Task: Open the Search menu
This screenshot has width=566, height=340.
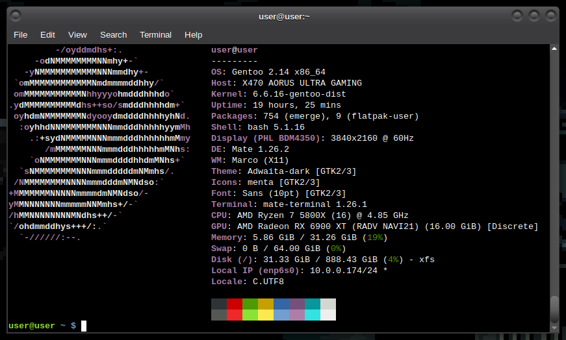Action: pos(113,35)
